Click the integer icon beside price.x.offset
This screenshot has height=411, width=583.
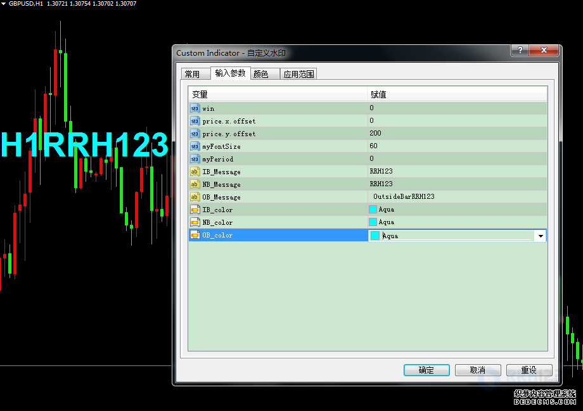pyautogui.click(x=195, y=121)
